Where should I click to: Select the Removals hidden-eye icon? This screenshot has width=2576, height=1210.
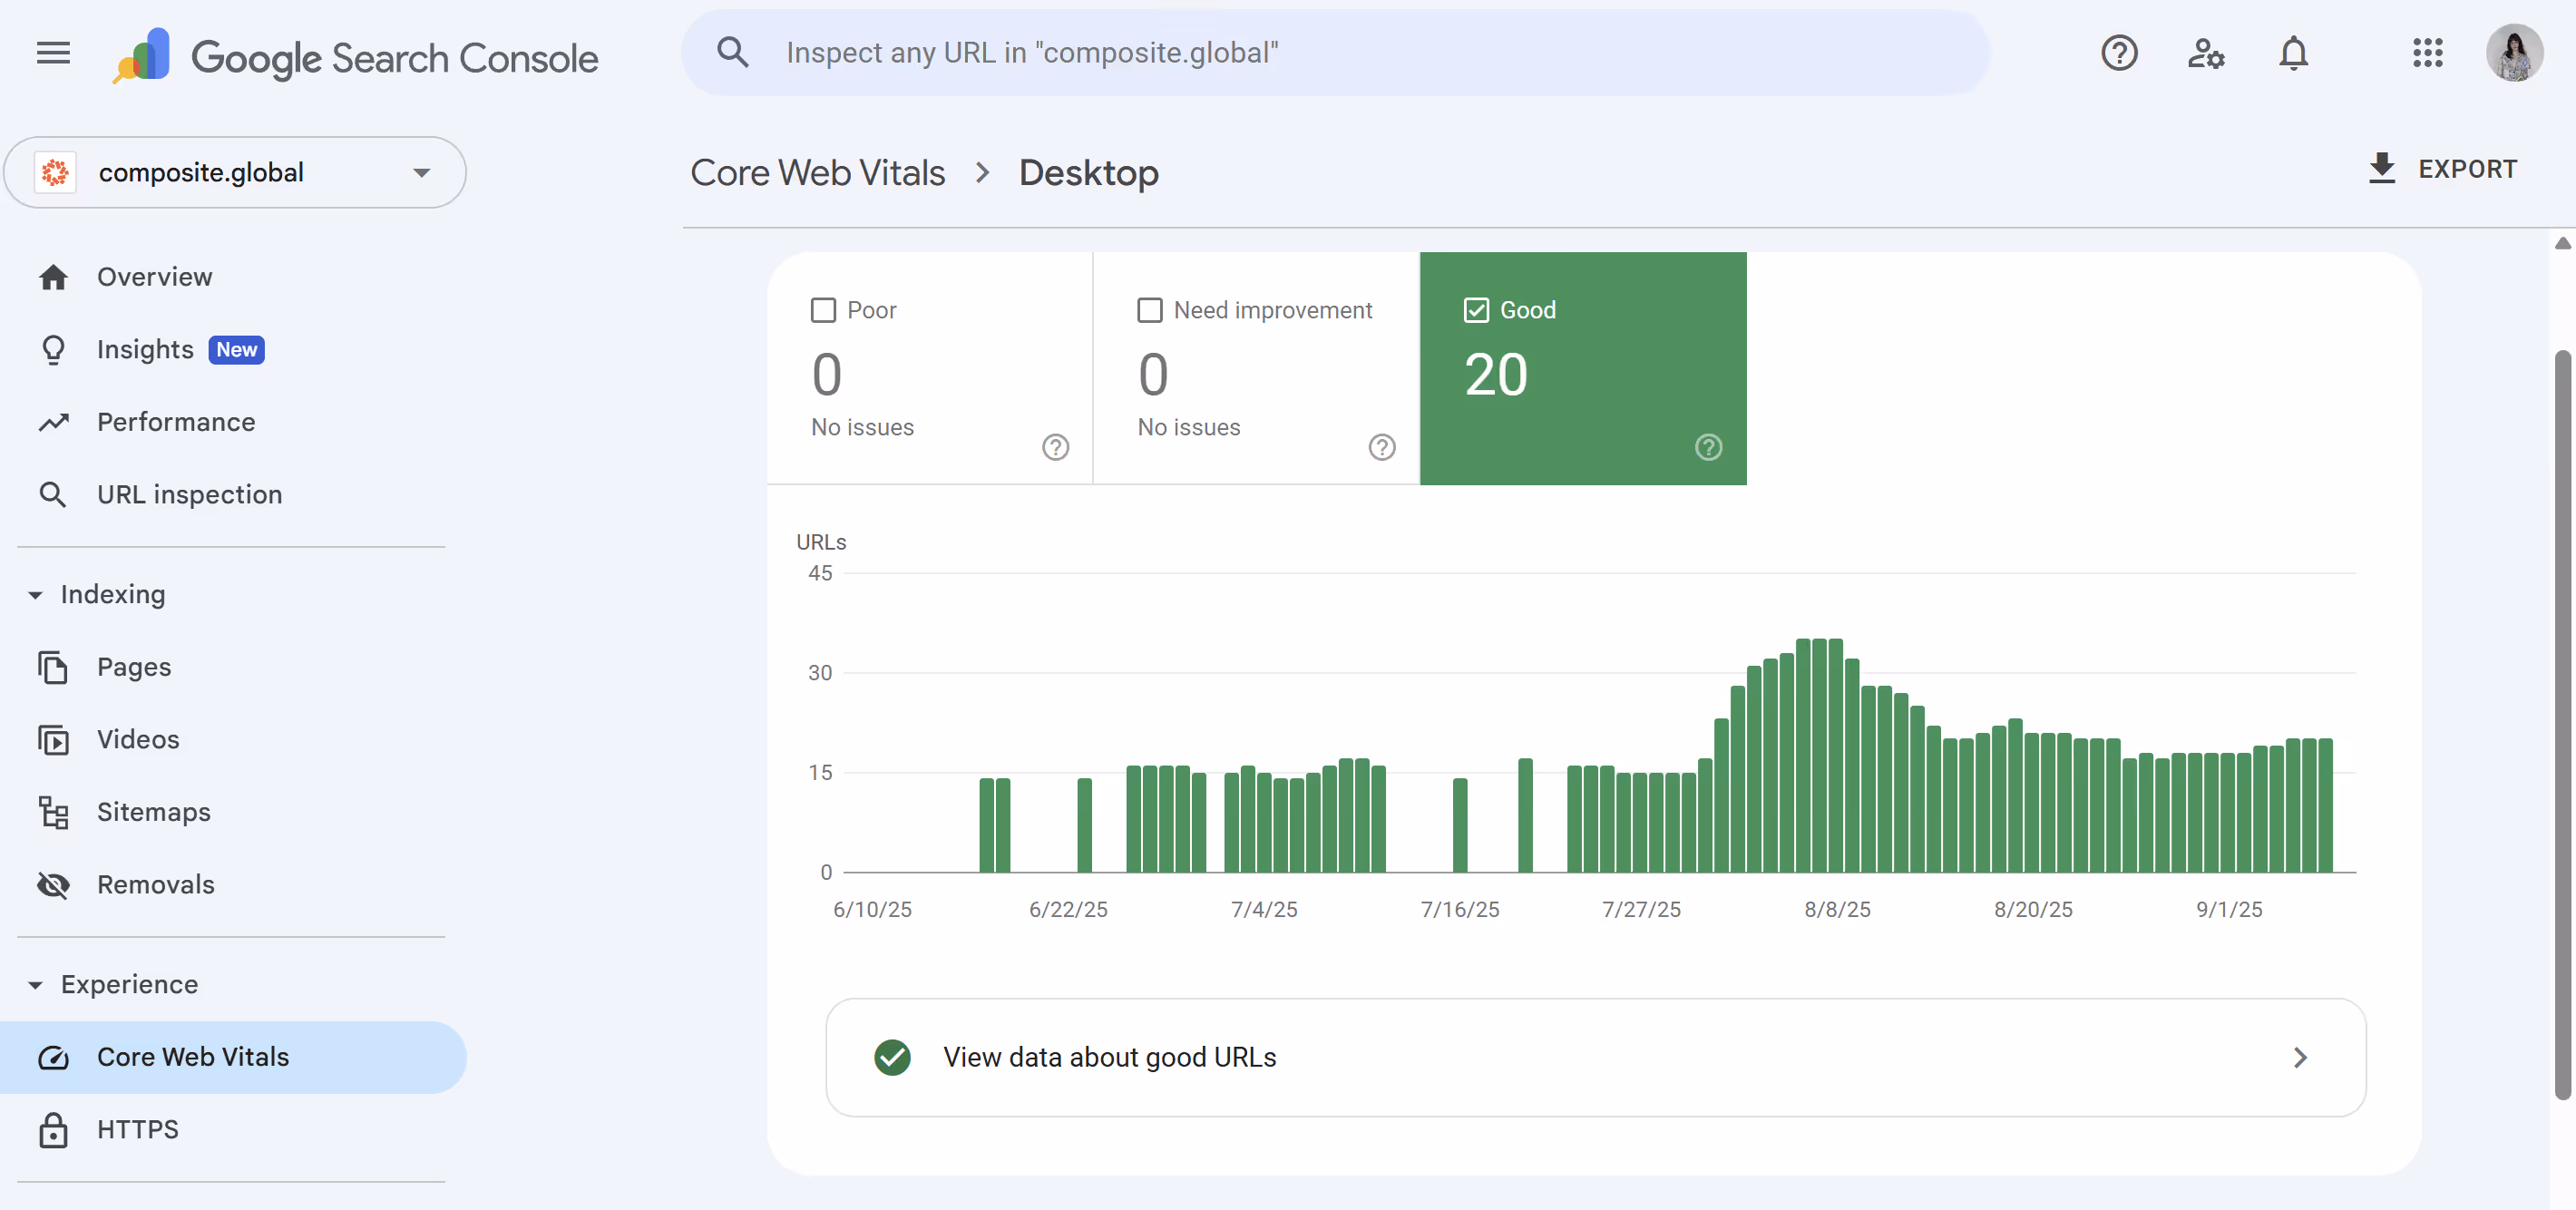[x=55, y=884]
